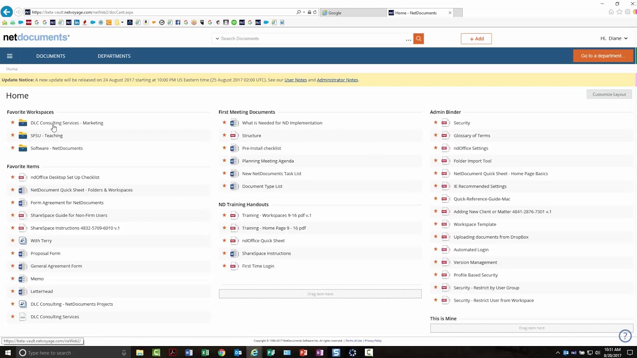Toggle favorite star for Pre-Install checklist
This screenshot has height=358, width=637.
[x=224, y=148]
